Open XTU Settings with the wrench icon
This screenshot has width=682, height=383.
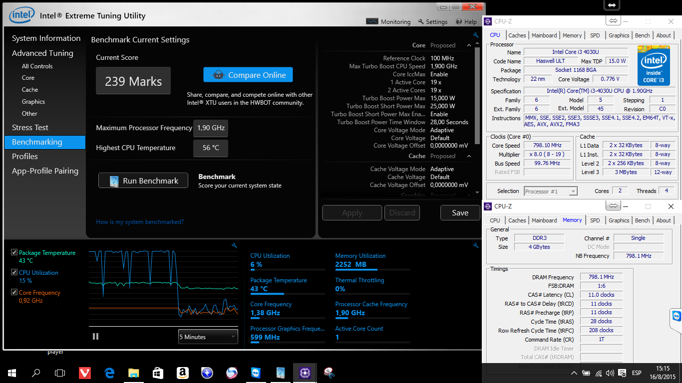click(433, 22)
